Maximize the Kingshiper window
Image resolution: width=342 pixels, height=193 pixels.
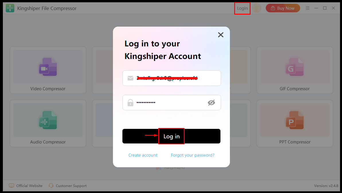click(x=325, y=8)
